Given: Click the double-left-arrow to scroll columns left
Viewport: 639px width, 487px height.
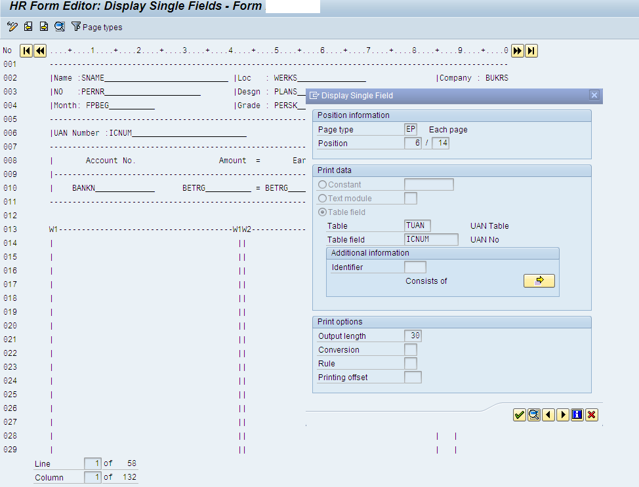Looking at the screenshot, I should click(x=40, y=50).
